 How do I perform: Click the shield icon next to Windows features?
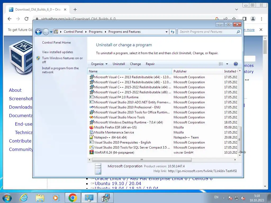pyautogui.click(x=38, y=58)
